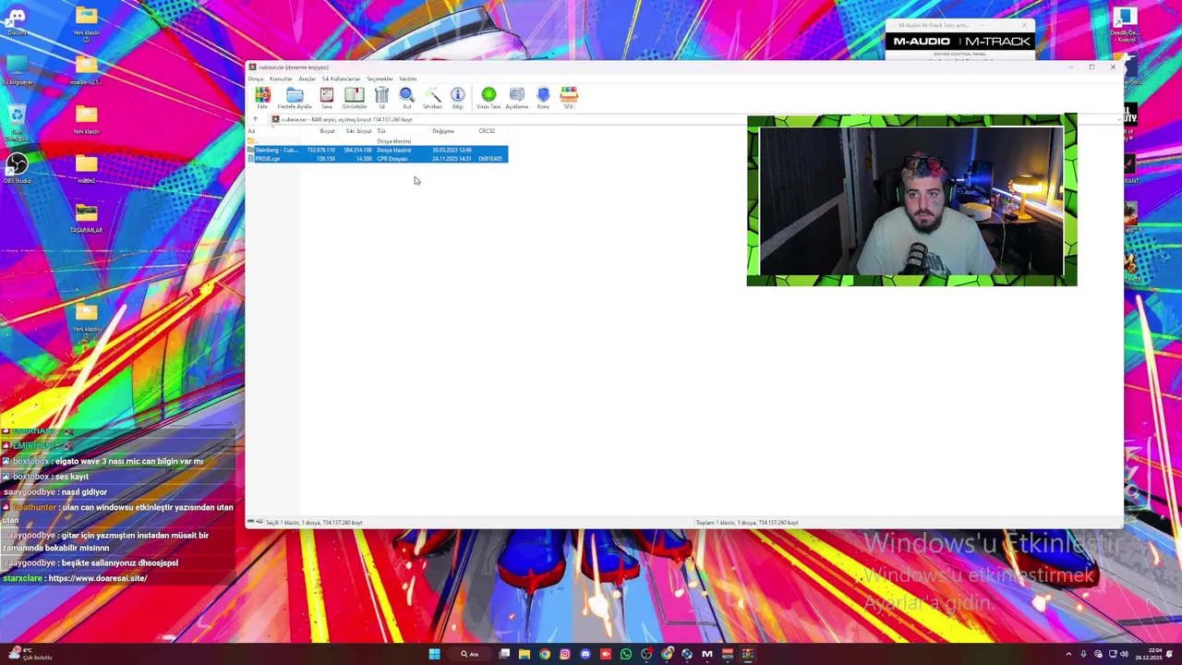Viewport: 1182px width, 665px height.
Task: Select the Steinberg - Cub... folder row
Action: point(377,150)
